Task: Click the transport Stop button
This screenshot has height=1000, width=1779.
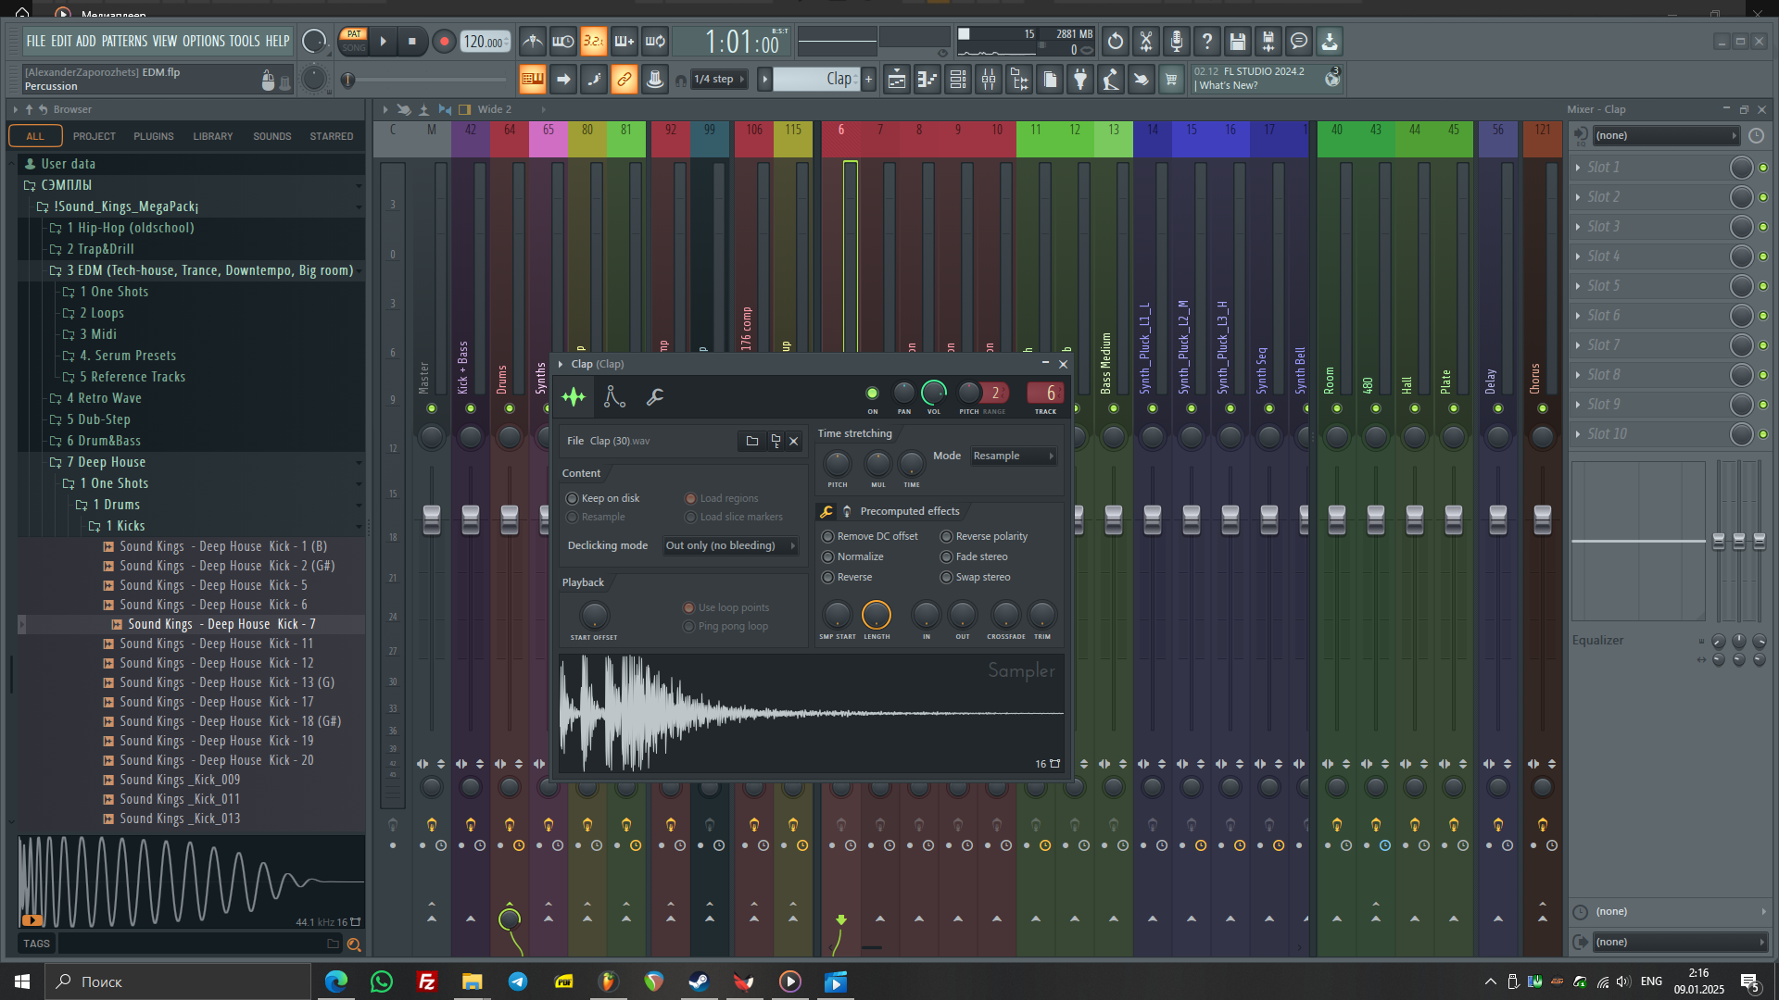Action: click(x=411, y=41)
